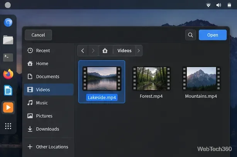Go to Home in the sidebar

(x=49, y=63)
